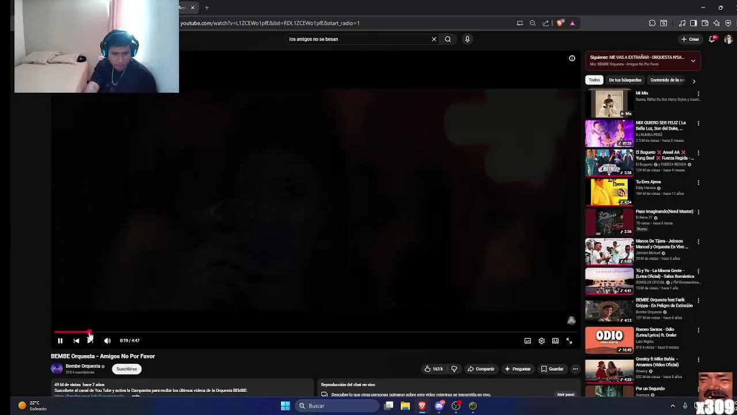737x415 pixels.
Task: Open the 'Greeicy ft Mike Bahía - Amantes' title
Action: [658, 362]
